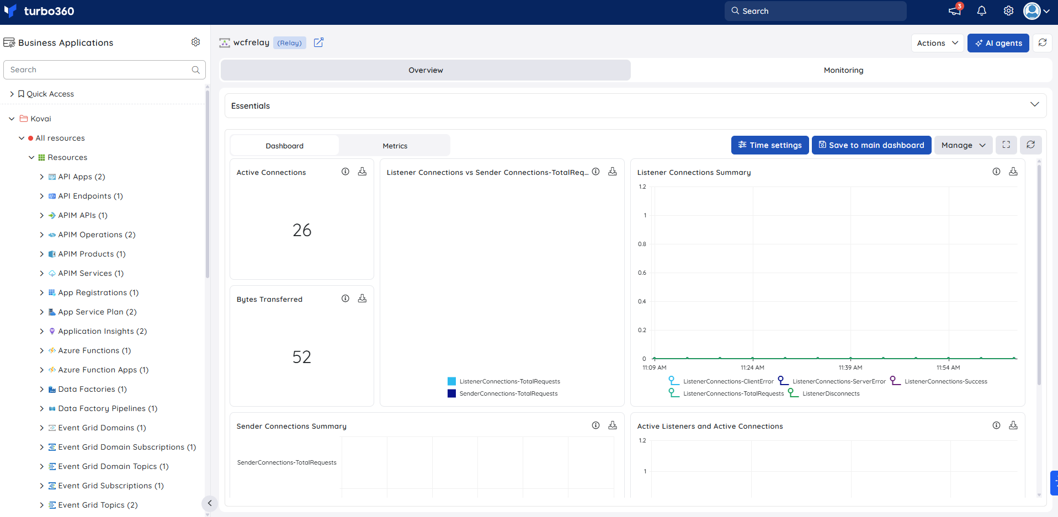The height and width of the screenshot is (517, 1058).
Task: Click the search magnifier in sidebar search box
Action: pos(195,70)
